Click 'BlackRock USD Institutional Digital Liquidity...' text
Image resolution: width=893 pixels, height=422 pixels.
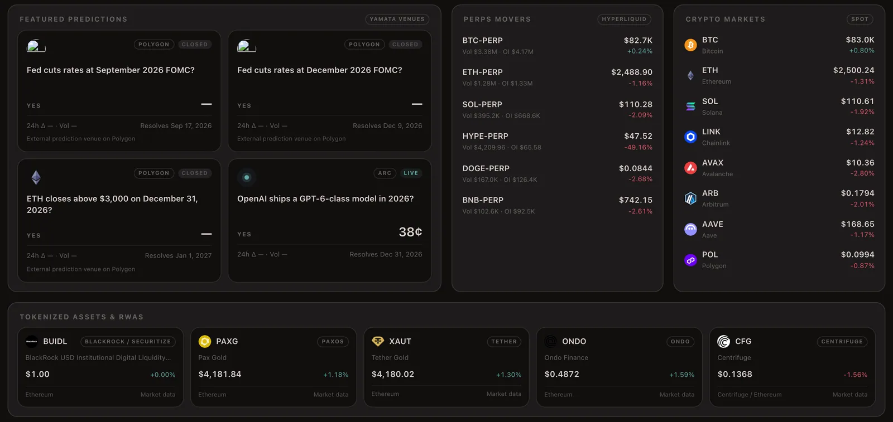click(x=98, y=358)
